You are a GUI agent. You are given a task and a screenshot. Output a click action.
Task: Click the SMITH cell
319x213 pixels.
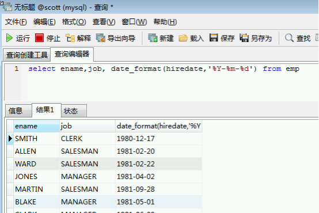[36, 139]
